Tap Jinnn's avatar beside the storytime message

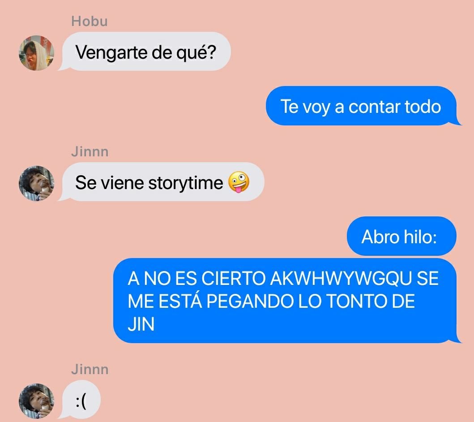[37, 183]
